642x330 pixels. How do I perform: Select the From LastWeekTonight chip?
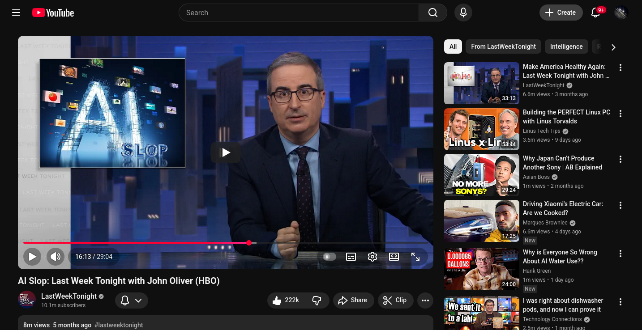coord(503,47)
